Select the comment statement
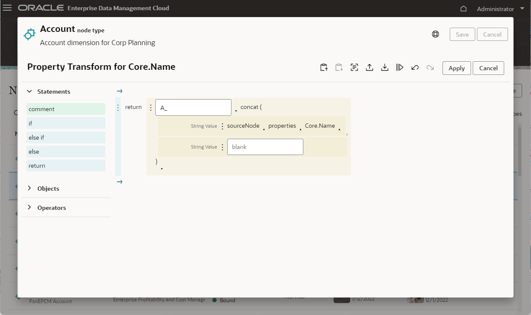 [66, 109]
